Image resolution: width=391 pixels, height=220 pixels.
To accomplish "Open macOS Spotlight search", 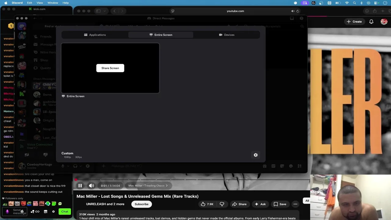I will click(354, 3).
